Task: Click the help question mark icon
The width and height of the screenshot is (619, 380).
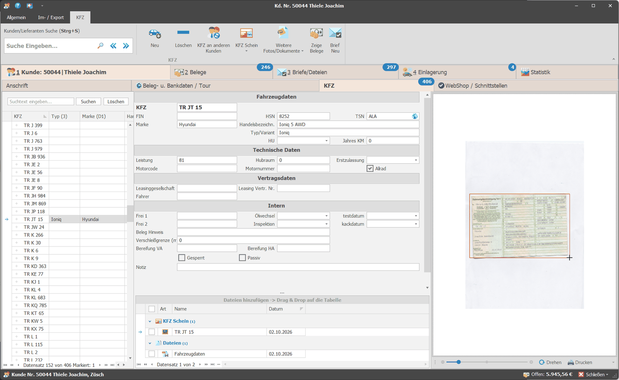Action: [18, 5]
